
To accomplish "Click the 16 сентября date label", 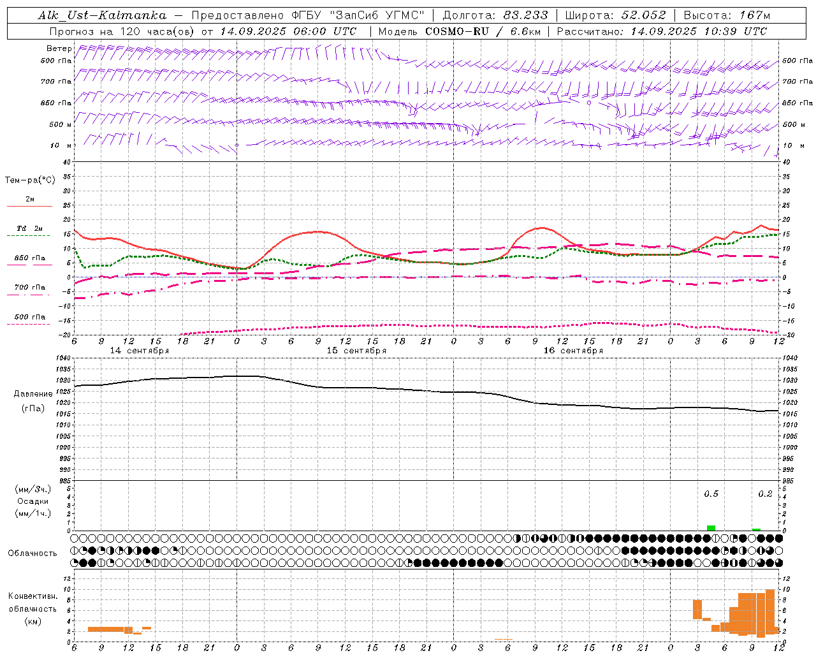I will pyautogui.click(x=573, y=351).
